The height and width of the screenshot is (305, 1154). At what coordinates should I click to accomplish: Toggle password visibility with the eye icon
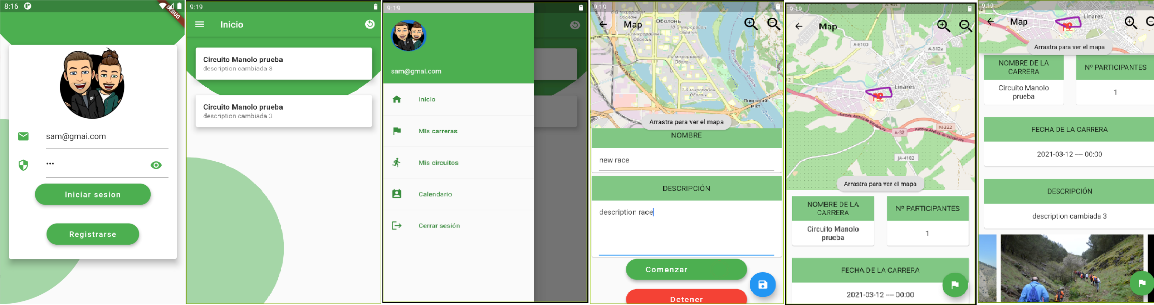156,165
